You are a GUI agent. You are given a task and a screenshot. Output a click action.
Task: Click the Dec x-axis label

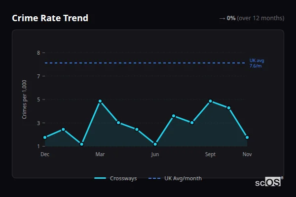pyautogui.click(x=45, y=154)
